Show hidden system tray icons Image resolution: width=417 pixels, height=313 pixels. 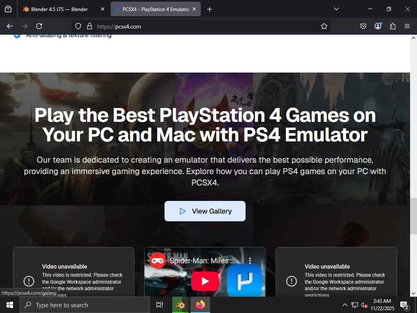coord(345,305)
